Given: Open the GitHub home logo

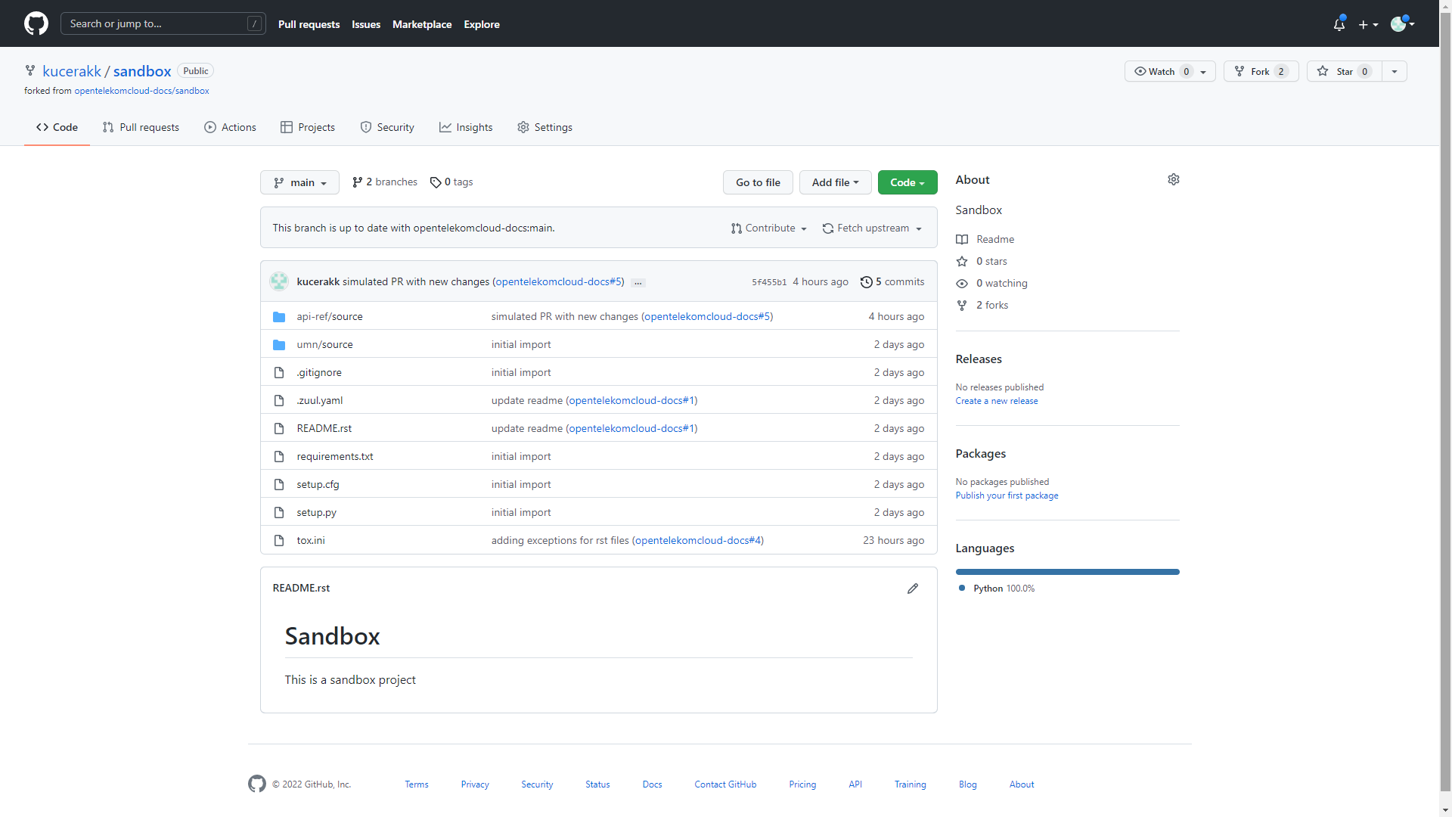Looking at the screenshot, I should [x=36, y=23].
